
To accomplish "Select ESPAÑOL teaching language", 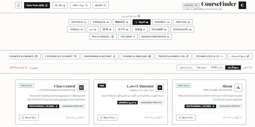I will pos(162,22).
